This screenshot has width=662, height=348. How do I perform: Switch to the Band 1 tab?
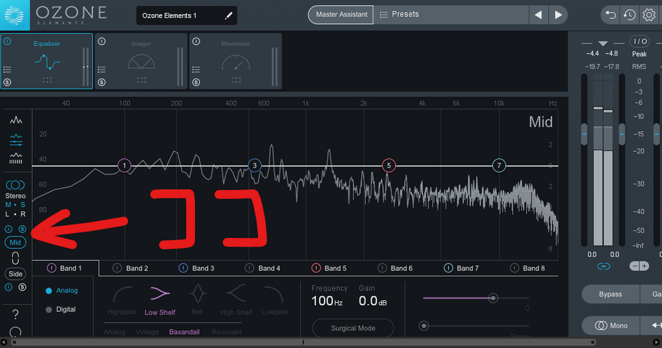[x=65, y=268]
